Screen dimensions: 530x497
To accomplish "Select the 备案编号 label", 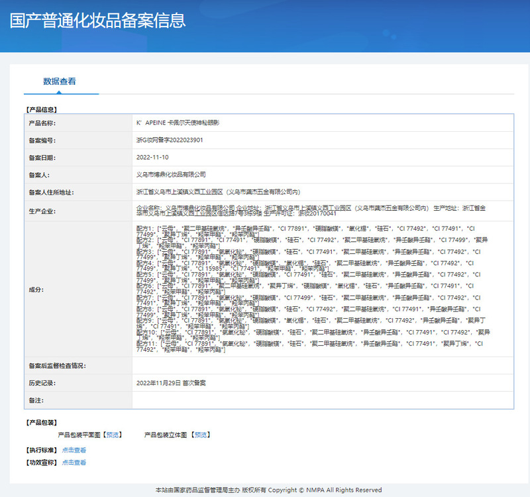I will 42,140.
